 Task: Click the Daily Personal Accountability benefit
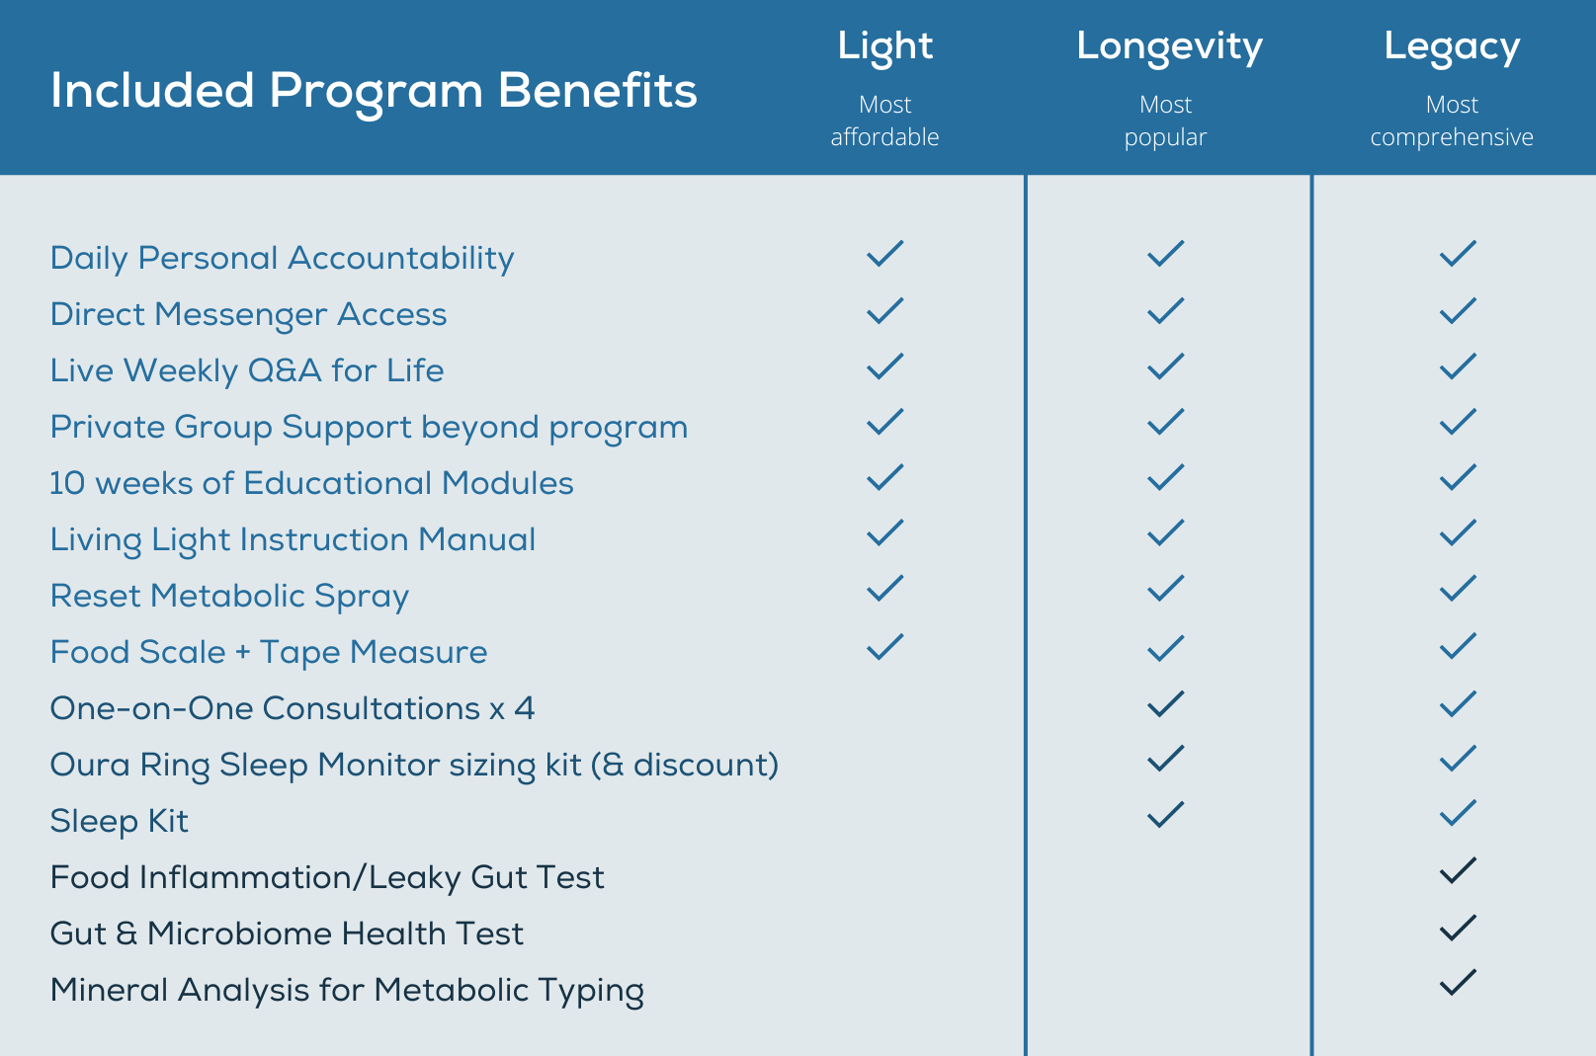pyautogui.click(x=282, y=258)
